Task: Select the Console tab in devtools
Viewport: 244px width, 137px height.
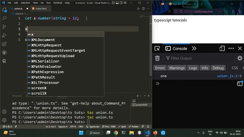Action: click(176, 48)
